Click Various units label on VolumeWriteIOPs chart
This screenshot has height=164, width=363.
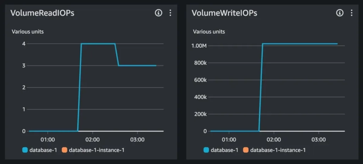click(x=209, y=32)
